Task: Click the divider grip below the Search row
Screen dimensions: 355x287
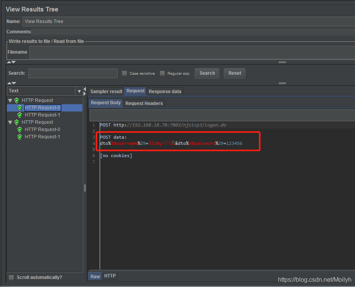Action: pyautogui.click(x=282, y=83)
